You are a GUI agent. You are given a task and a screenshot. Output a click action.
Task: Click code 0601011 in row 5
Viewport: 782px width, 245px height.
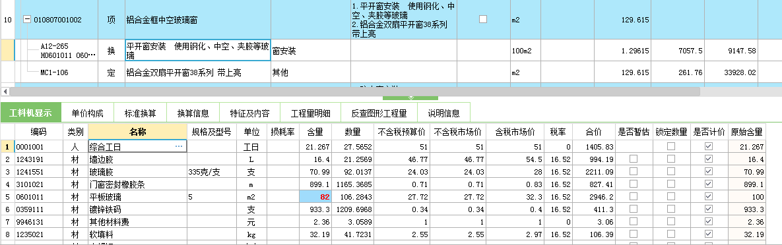pos(30,197)
